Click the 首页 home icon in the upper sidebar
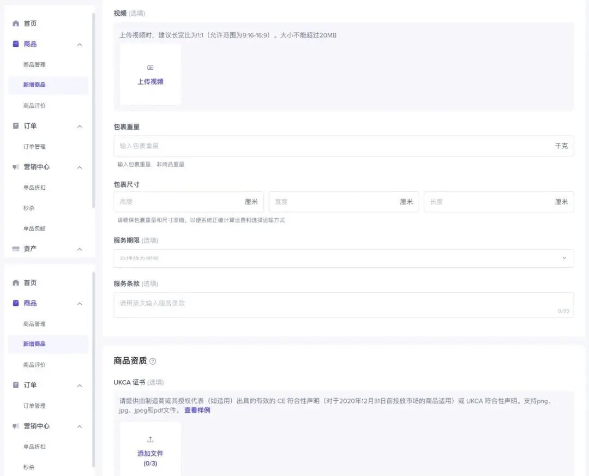Screen dimensions: 589x476 point(16,23)
